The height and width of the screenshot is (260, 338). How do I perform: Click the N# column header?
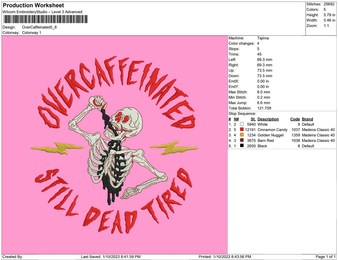point(236,119)
